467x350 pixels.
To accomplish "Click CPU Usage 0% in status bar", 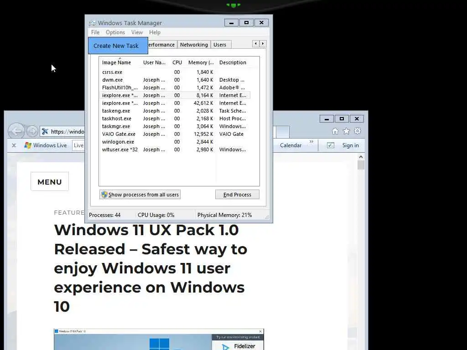I will tap(156, 215).
